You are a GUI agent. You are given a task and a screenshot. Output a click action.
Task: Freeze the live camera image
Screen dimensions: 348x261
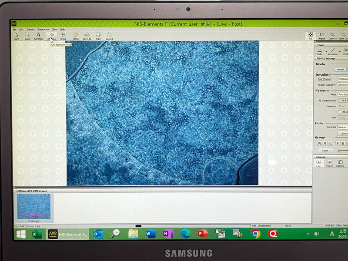[x=329, y=163]
